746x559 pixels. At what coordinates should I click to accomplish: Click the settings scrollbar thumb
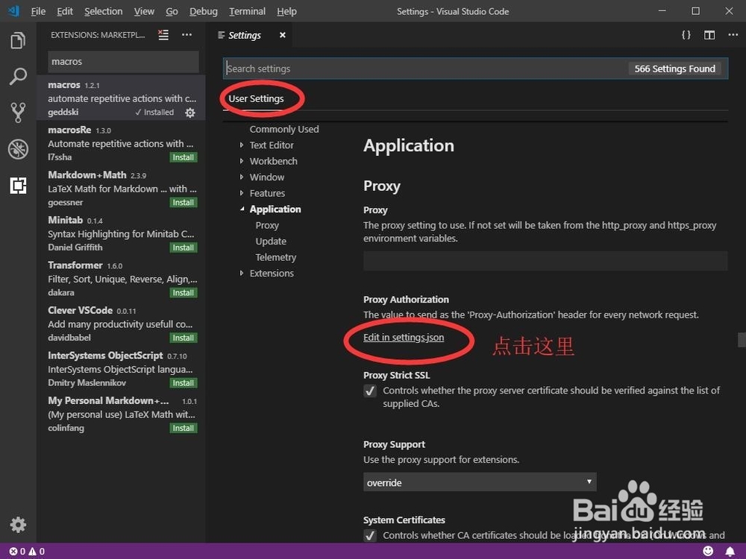pos(742,340)
